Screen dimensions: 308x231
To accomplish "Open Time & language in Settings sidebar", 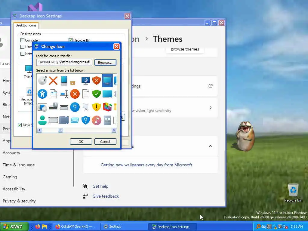I will (x=19, y=165).
